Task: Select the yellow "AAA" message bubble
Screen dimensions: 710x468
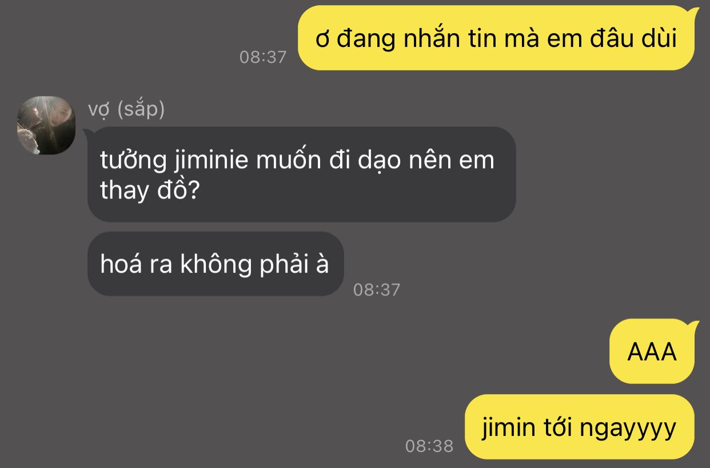Action: (x=652, y=351)
